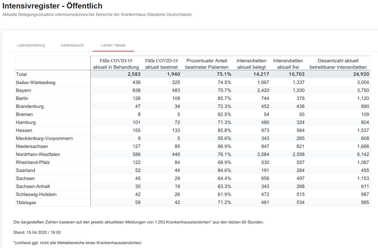378x248 pixels.
Task: Select the Länder-Tabelle tab
Action: pyautogui.click(x=113, y=45)
